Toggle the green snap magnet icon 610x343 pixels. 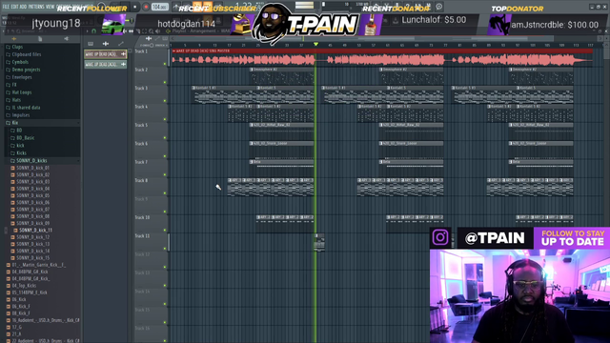pyautogui.click(x=93, y=31)
